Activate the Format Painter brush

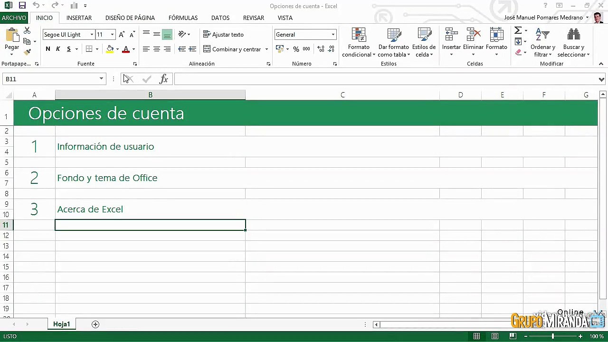pos(27,52)
